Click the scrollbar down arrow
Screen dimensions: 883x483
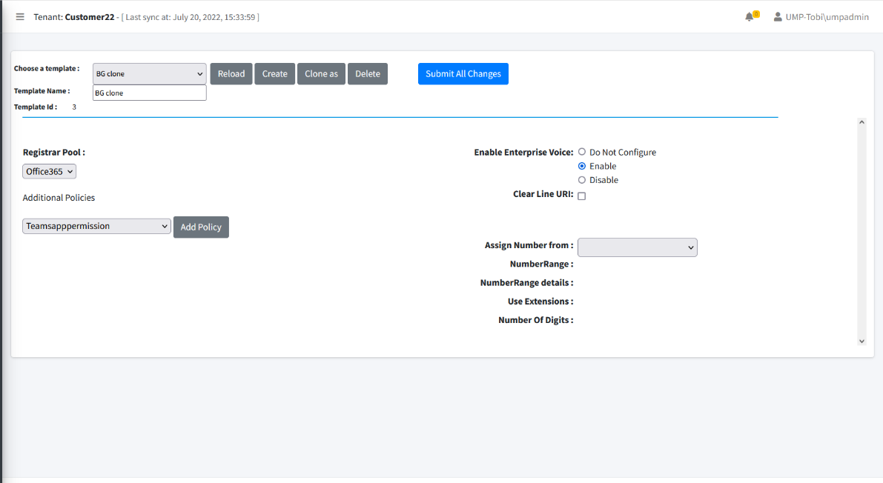tap(861, 341)
